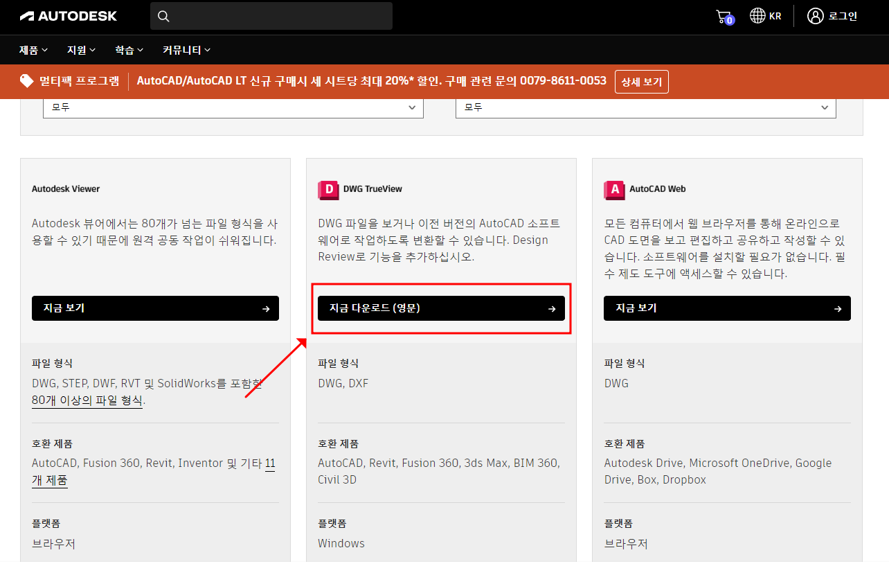Click the search magnifier icon

point(163,16)
